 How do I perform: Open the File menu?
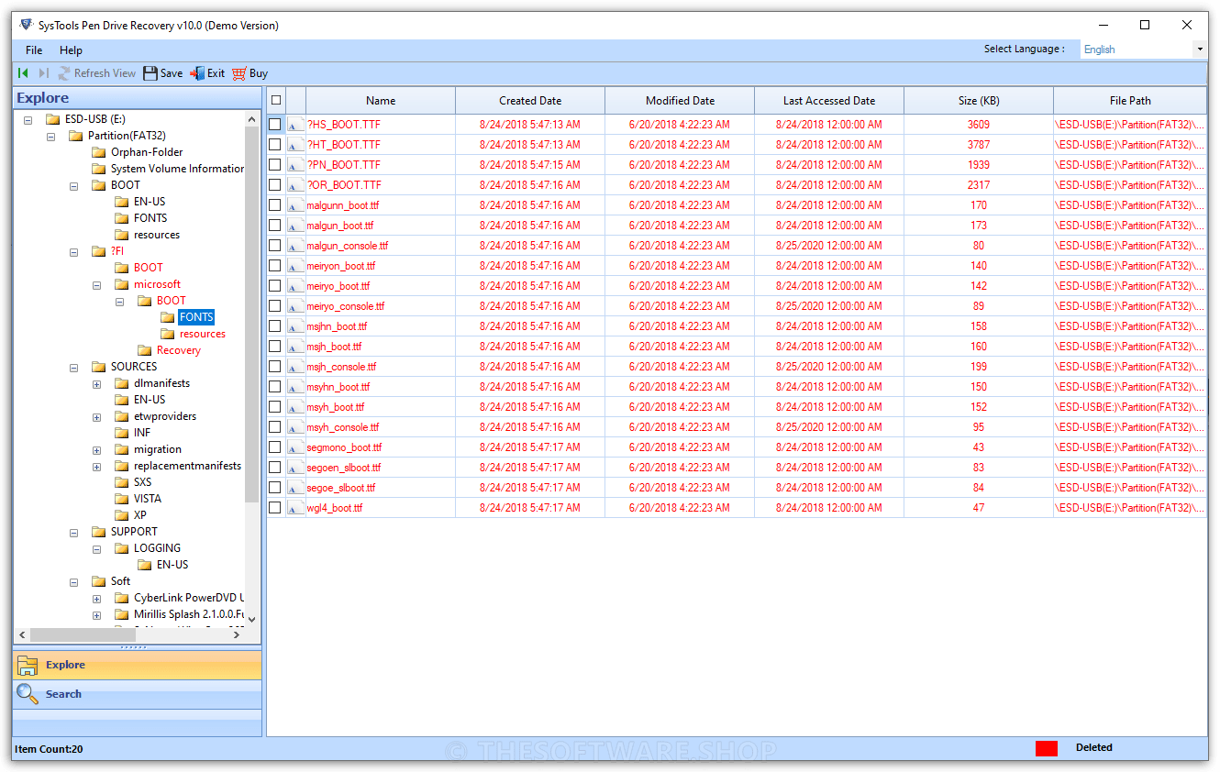[x=34, y=50]
